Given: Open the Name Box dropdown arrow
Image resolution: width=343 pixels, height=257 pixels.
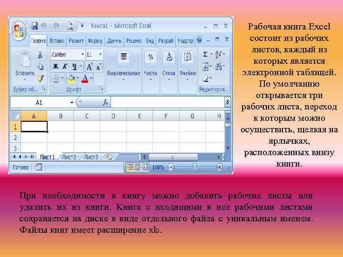Looking at the screenshot, I should coord(71,102).
